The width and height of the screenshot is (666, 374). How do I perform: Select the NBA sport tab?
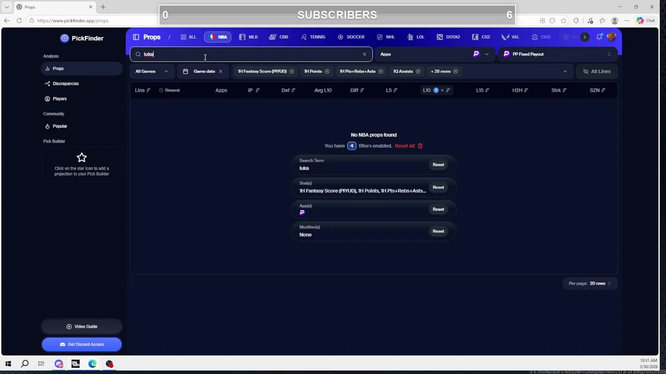218,37
